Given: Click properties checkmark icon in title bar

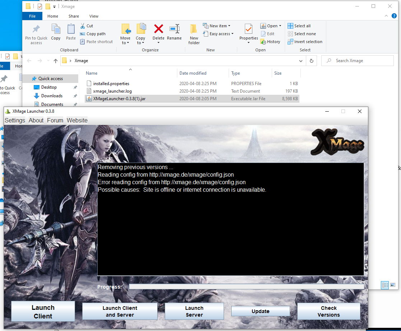Looking at the screenshot, I should (39, 6).
